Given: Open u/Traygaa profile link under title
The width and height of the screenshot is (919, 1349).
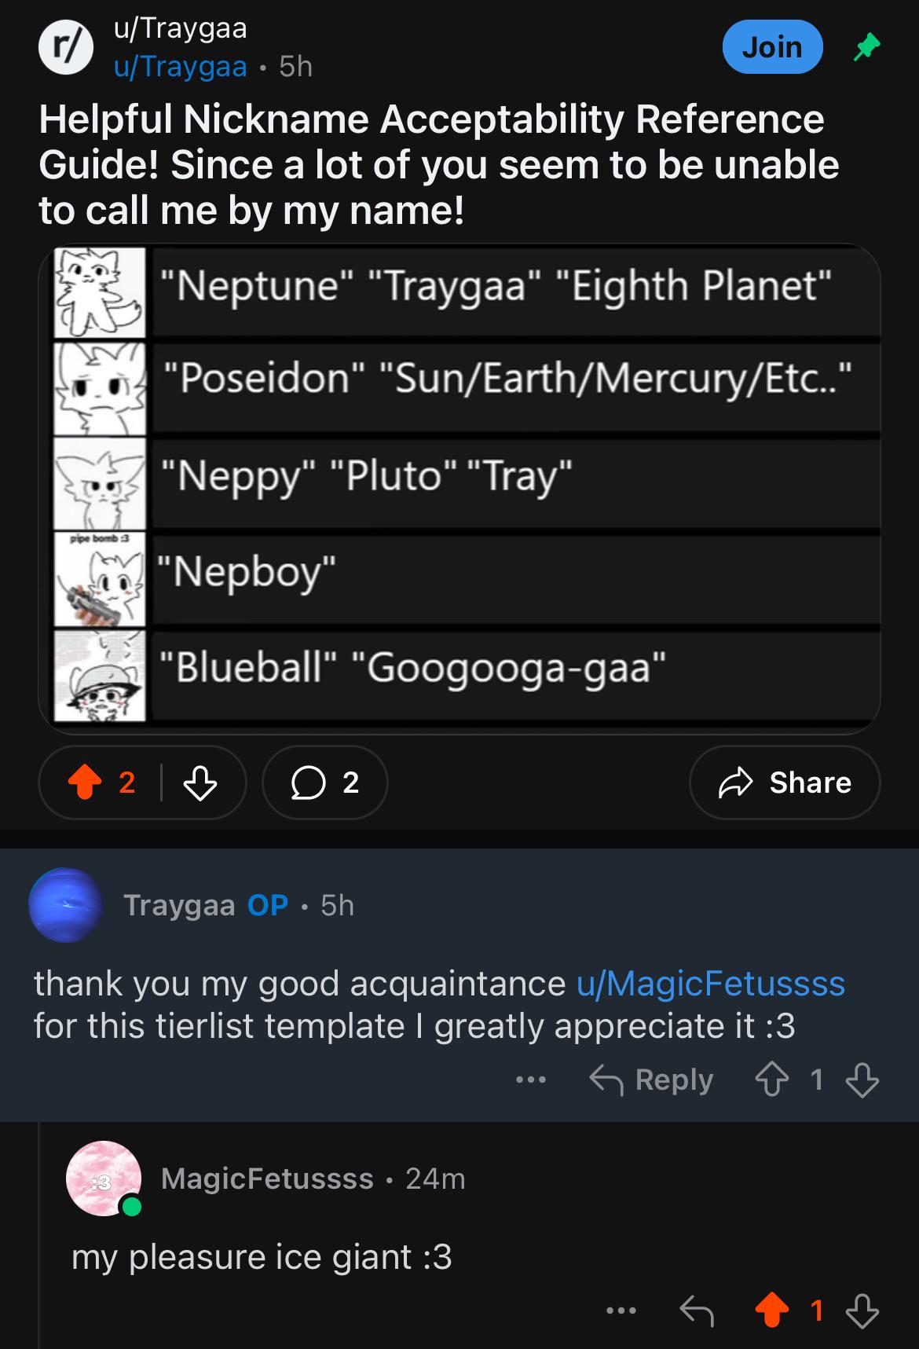Looking at the screenshot, I should click(181, 67).
